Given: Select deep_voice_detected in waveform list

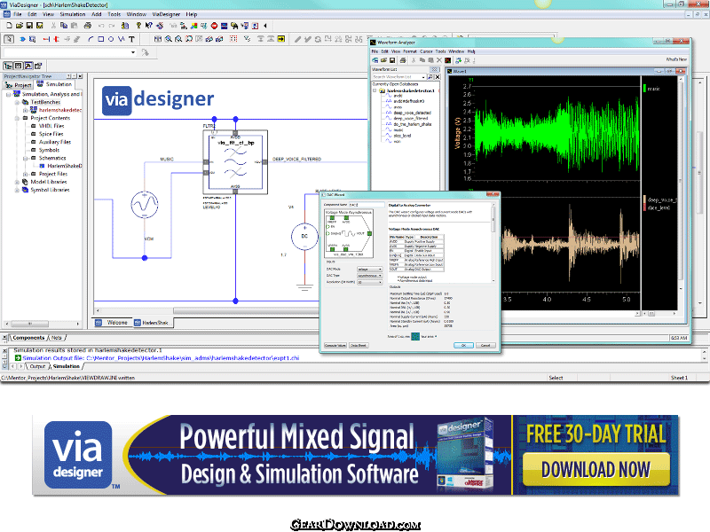Looking at the screenshot, I should click(x=412, y=113).
